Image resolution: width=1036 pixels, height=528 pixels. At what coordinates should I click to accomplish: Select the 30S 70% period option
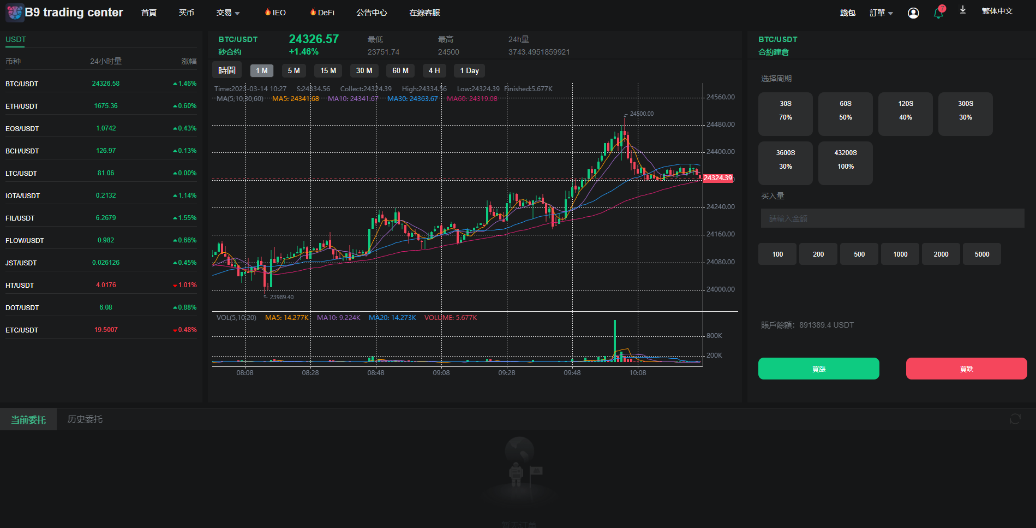point(785,114)
